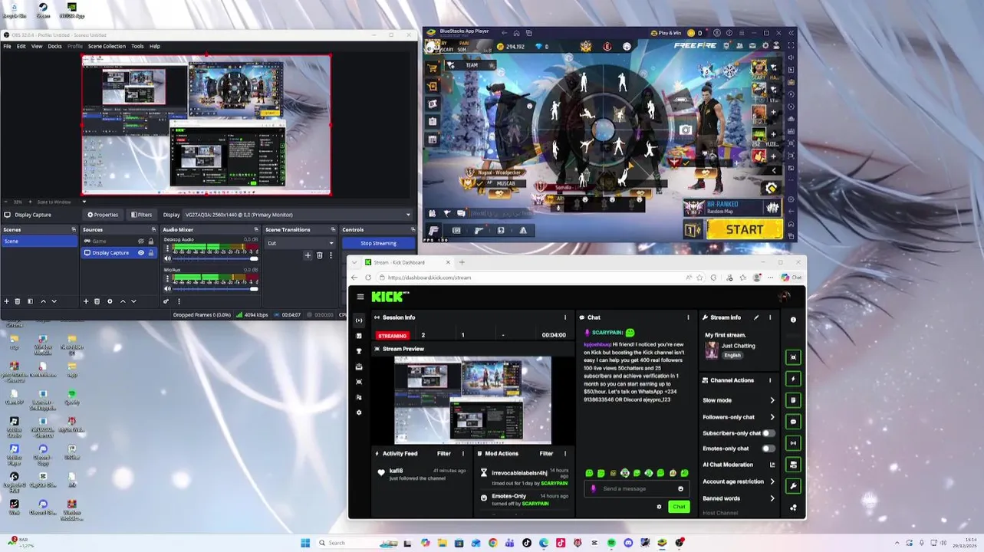Expand the OBS Display monitor dropdown

(x=298, y=215)
